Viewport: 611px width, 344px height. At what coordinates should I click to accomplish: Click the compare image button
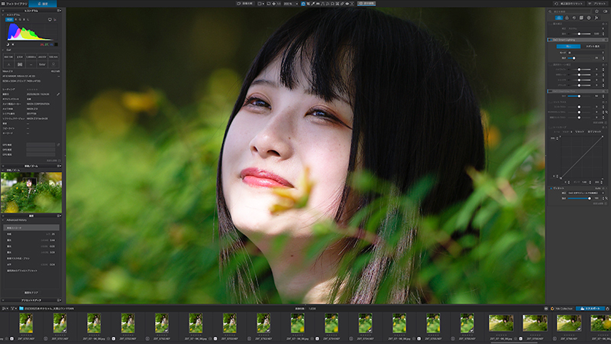[x=245, y=4]
